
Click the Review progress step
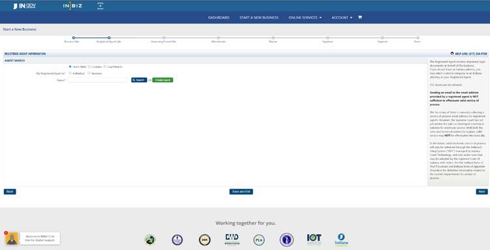point(273,38)
